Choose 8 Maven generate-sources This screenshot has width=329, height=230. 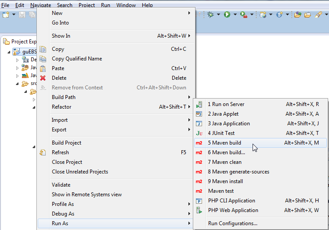[260, 172]
